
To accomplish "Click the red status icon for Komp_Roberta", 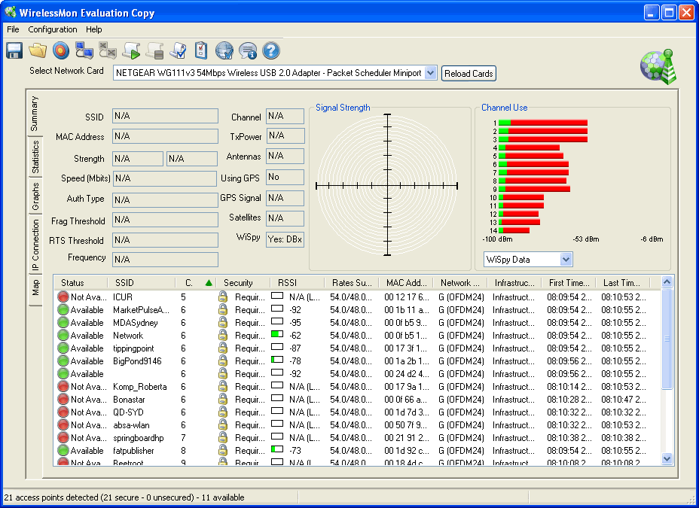I will (63, 386).
